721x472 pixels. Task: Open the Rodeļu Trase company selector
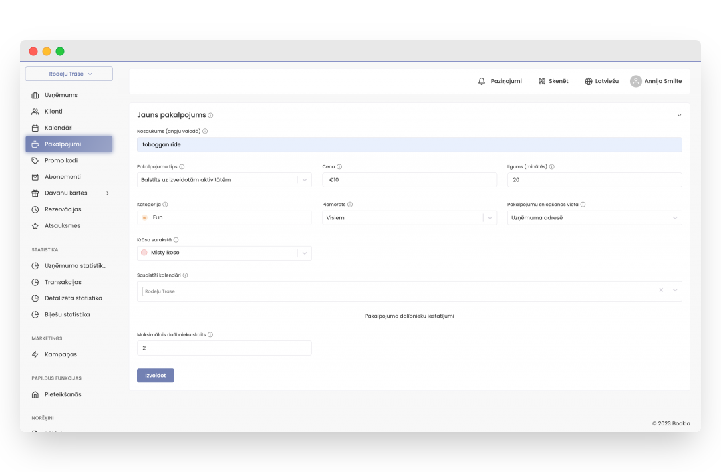69,74
